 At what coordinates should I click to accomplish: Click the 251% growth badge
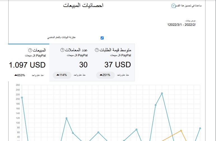[x=105, y=75]
